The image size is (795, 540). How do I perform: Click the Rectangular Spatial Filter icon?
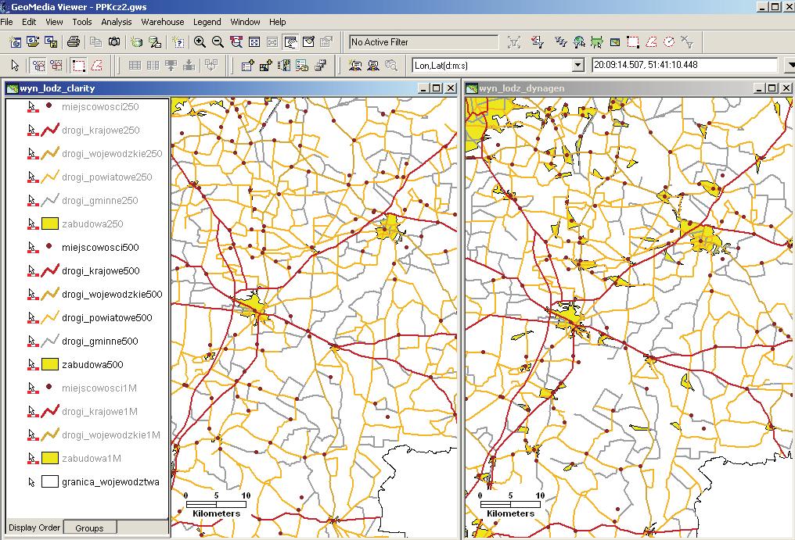(633, 41)
